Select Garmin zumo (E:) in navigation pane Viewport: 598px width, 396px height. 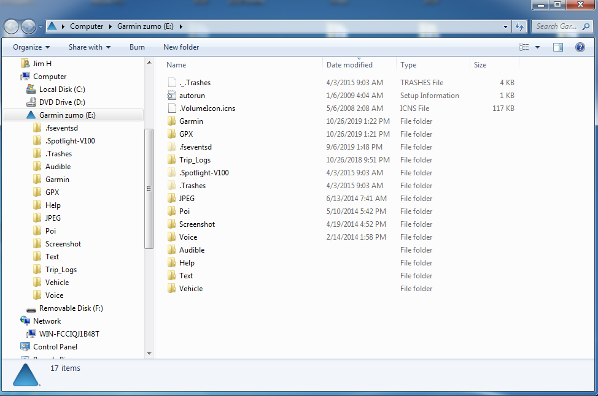click(x=73, y=115)
